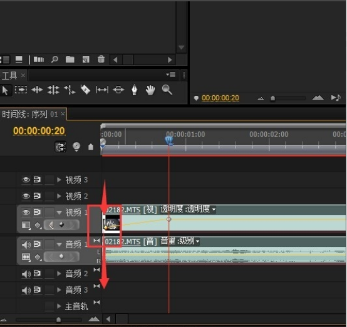Screen dimensions: 347x327
Task: Toggle the snap button in timeline
Action: coord(60,147)
